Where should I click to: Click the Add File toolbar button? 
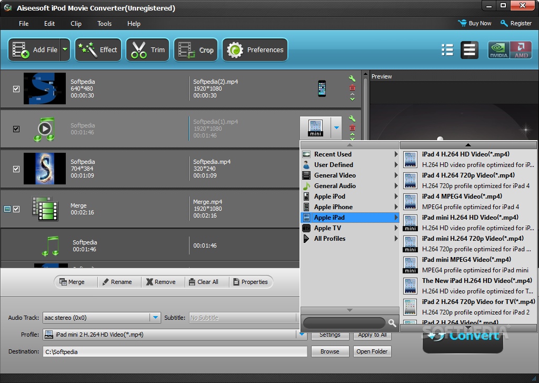[34, 50]
